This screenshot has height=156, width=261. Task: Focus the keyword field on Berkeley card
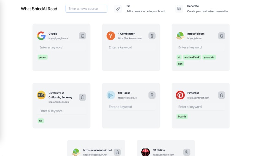tap(62, 111)
